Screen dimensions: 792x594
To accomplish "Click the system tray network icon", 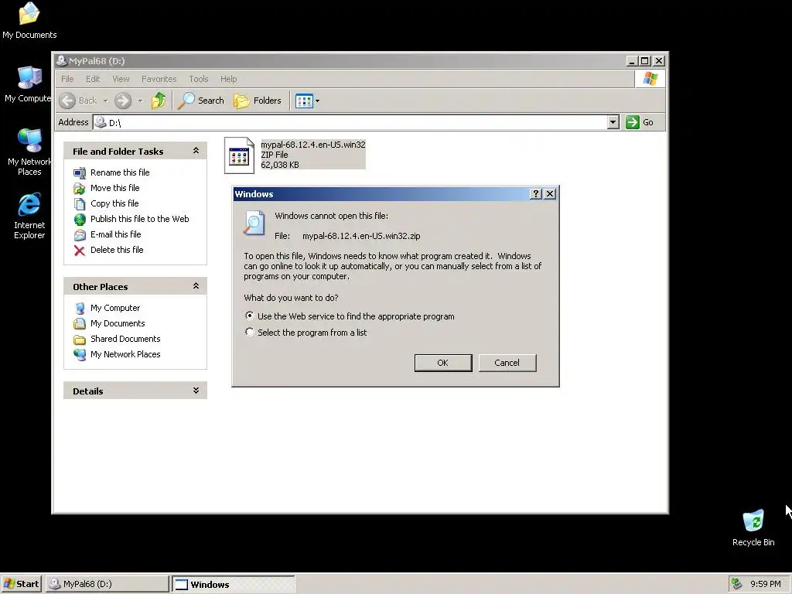I will pyautogui.click(x=736, y=584).
